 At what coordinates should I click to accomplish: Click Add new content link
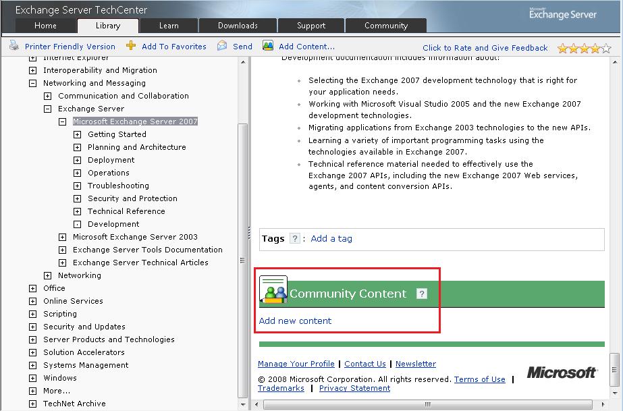point(295,321)
